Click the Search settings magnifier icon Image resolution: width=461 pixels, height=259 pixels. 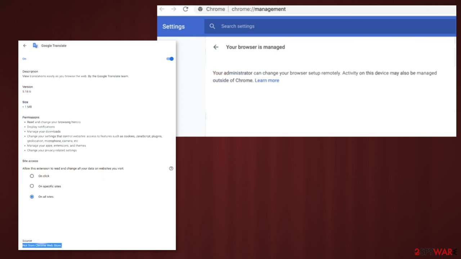tap(212, 26)
